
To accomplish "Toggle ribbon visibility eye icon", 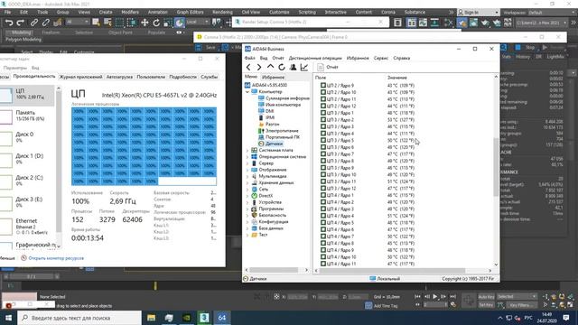I will pos(179,32).
